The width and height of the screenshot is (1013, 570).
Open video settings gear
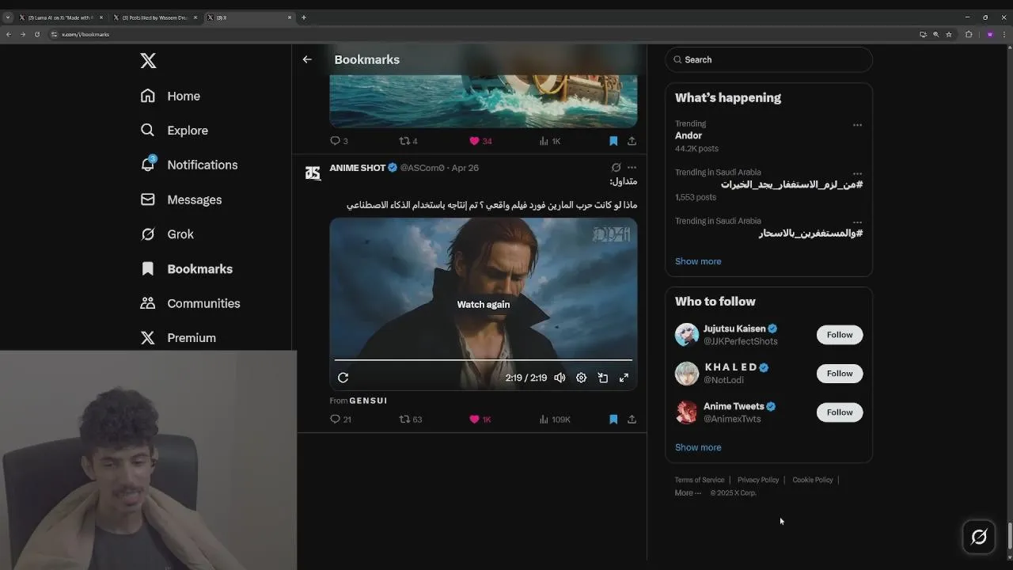(581, 378)
